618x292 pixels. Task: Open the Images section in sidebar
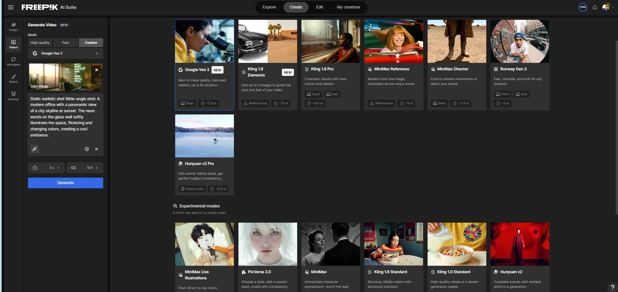[13, 27]
